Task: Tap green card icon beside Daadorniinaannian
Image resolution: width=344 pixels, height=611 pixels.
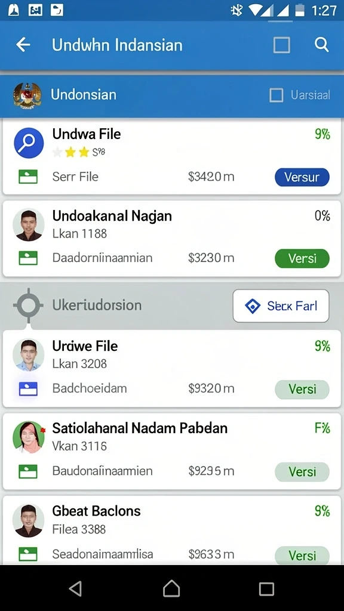Action: 28,258
